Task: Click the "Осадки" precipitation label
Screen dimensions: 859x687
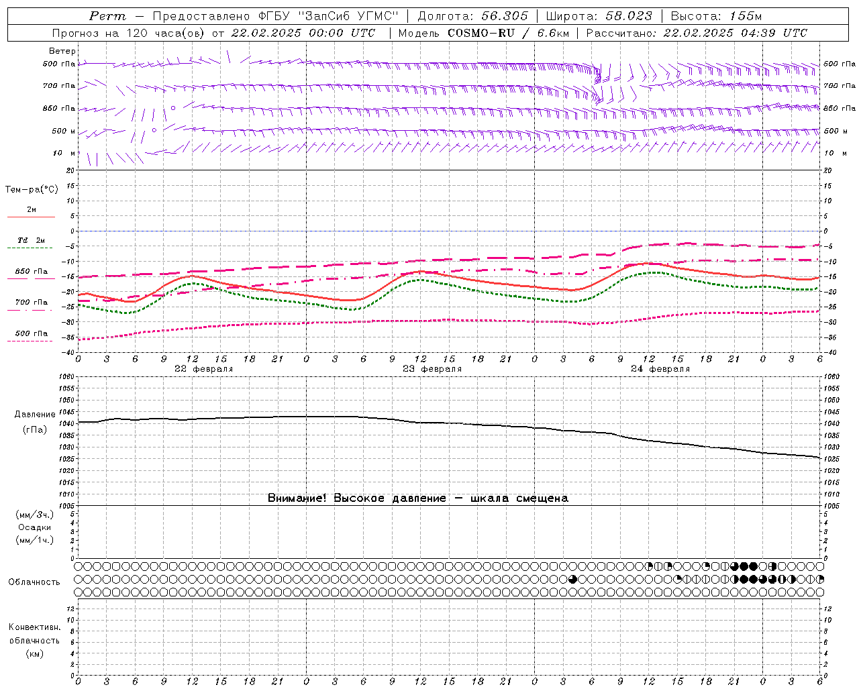Action: [x=35, y=527]
